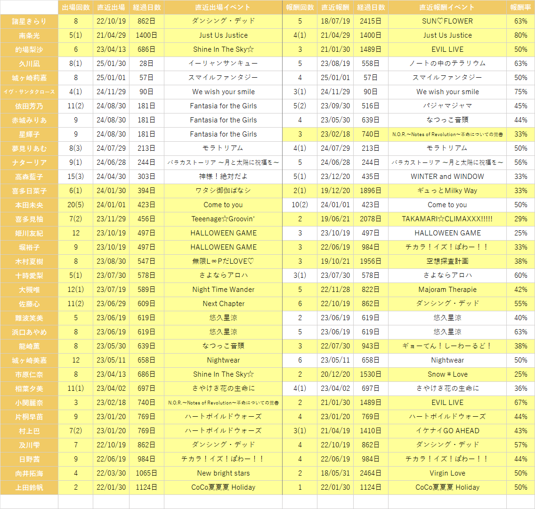The height and width of the screenshot is (509, 535).
Task: Select the 堀裕子 name cell
Action: pos(29,247)
